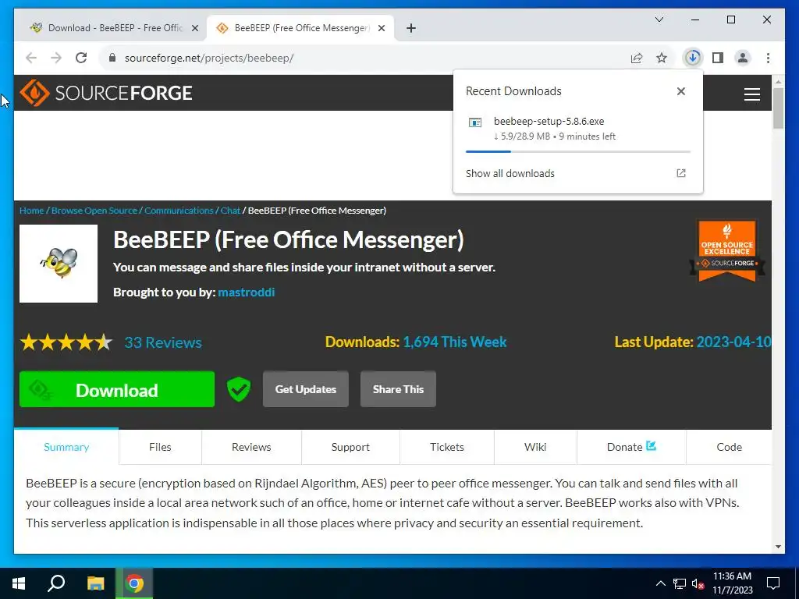The image size is (799, 599).
Task: Open the Browse Open Source breadcrumb
Action: point(94,211)
